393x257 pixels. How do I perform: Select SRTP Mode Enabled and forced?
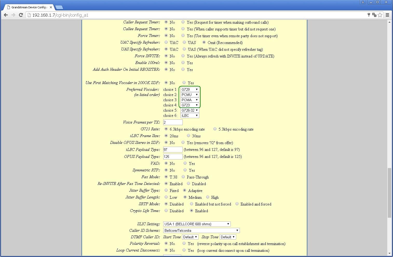pyautogui.click(x=237, y=204)
